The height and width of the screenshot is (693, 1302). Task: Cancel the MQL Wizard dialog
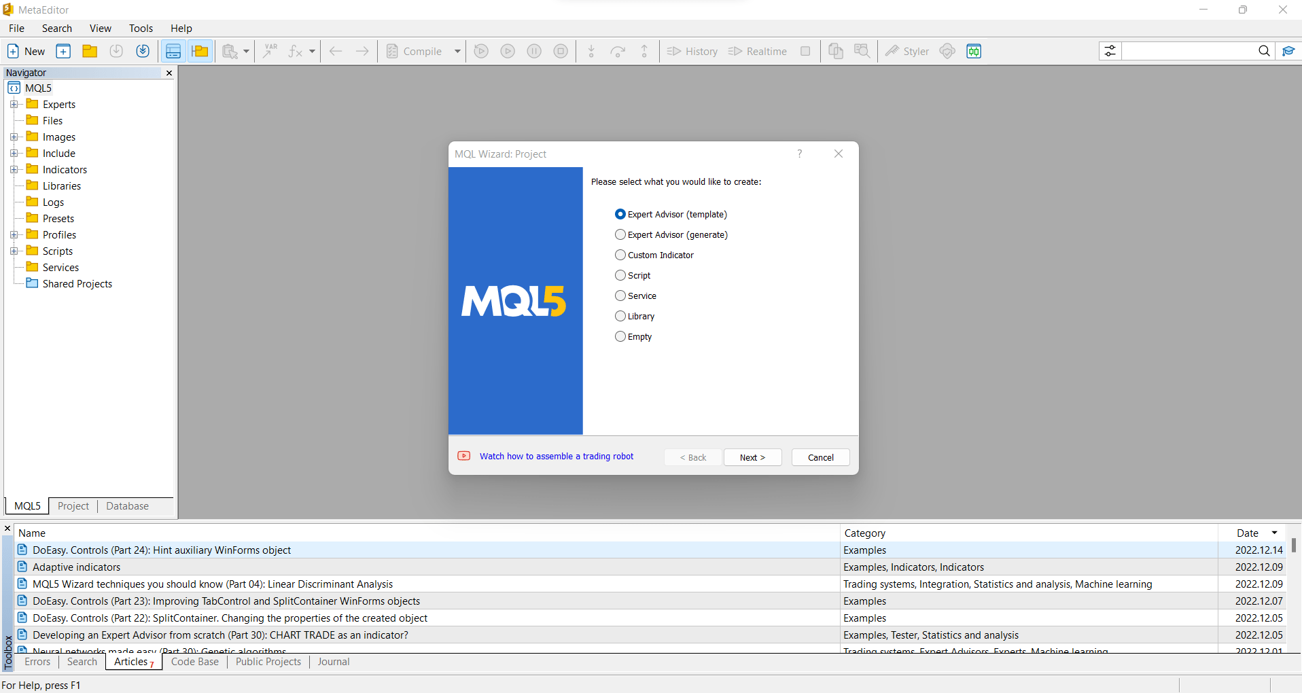820,457
